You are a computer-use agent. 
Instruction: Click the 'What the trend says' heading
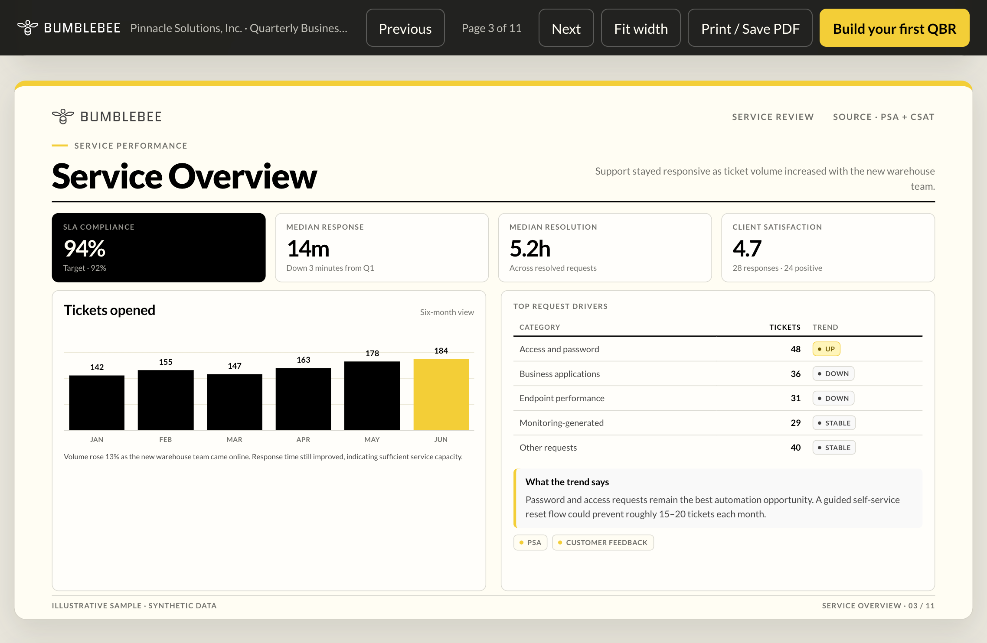pos(567,482)
